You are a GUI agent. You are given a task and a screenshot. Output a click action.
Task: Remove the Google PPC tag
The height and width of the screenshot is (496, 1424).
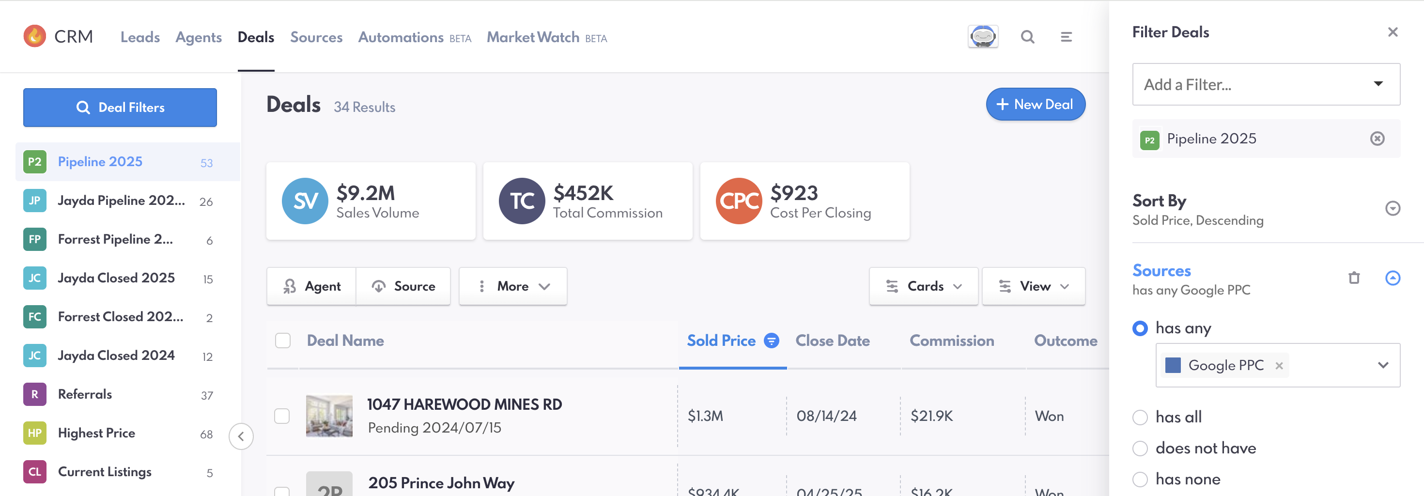click(x=1279, y=366)
